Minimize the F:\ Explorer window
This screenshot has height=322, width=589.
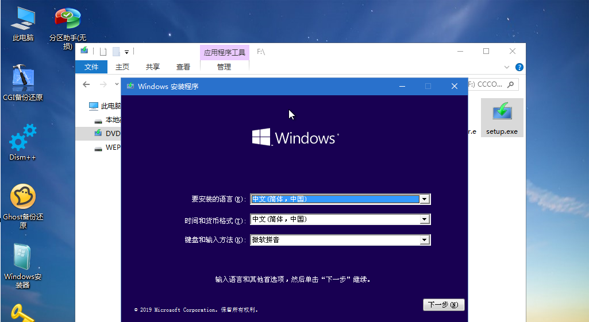[x=460, y=51]
